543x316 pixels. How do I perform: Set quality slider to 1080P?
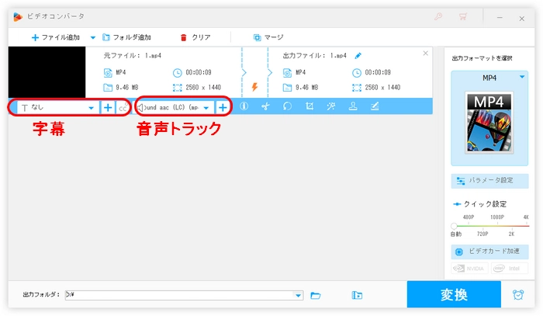(489, 226)
